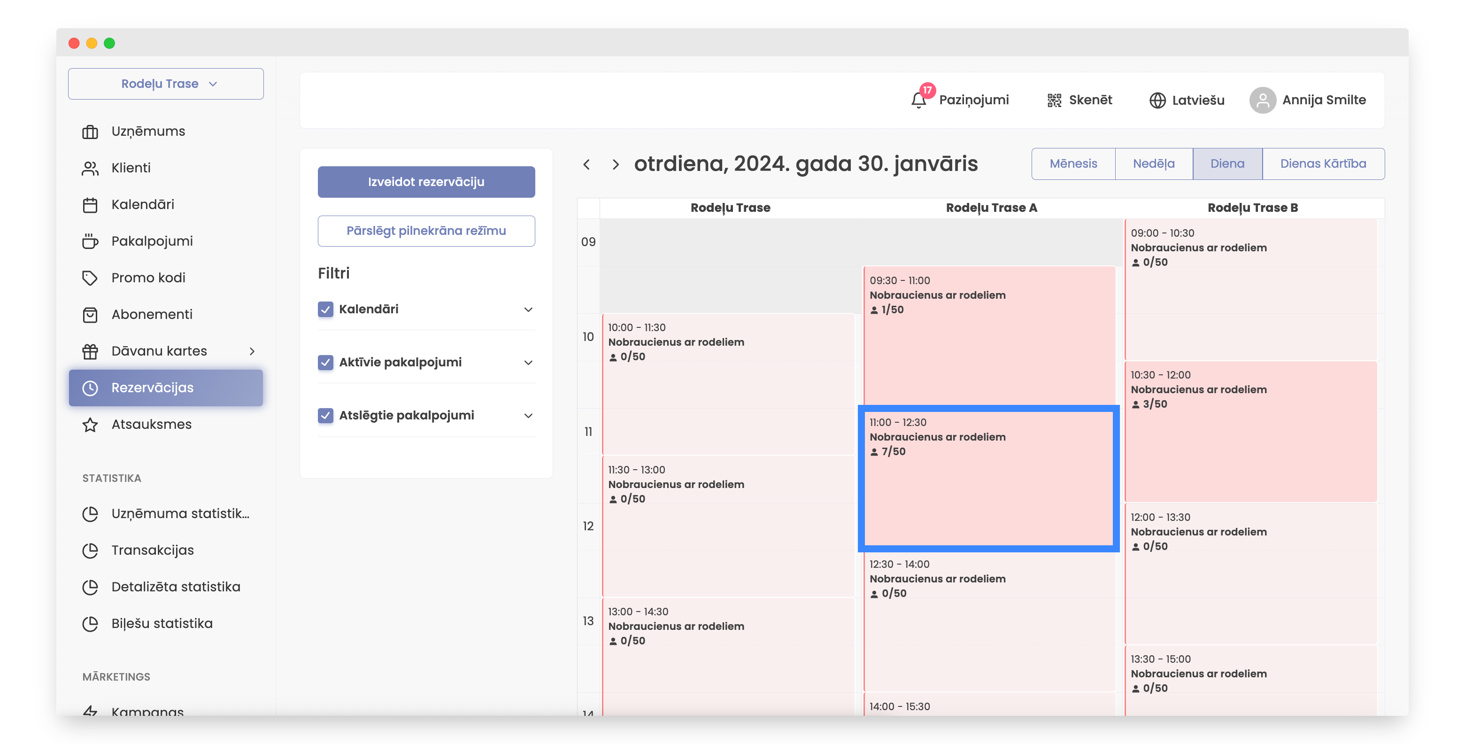The width and height of the screenshot is (1465, 744).
Task: Open Annija Smilte user avatar
Action: coord(1262,100)
